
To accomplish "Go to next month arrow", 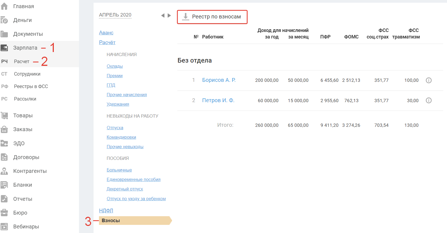I will coord(169,15).
